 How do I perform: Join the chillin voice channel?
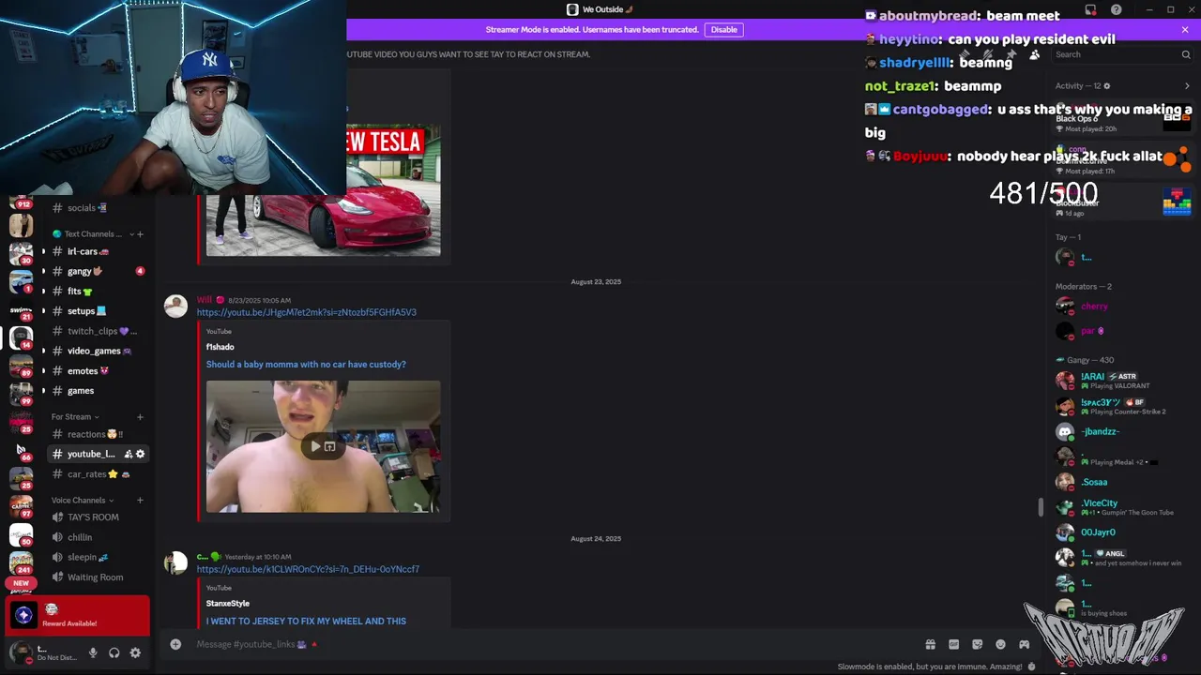click(x=98, y=537)
